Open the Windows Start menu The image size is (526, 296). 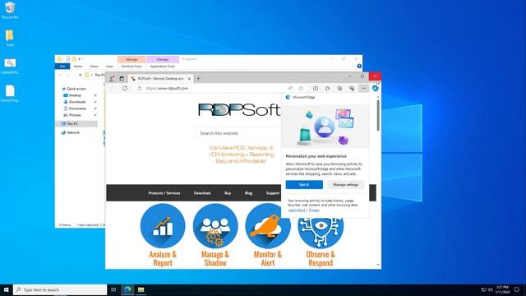pyautogui.click(x=6, y=289)
